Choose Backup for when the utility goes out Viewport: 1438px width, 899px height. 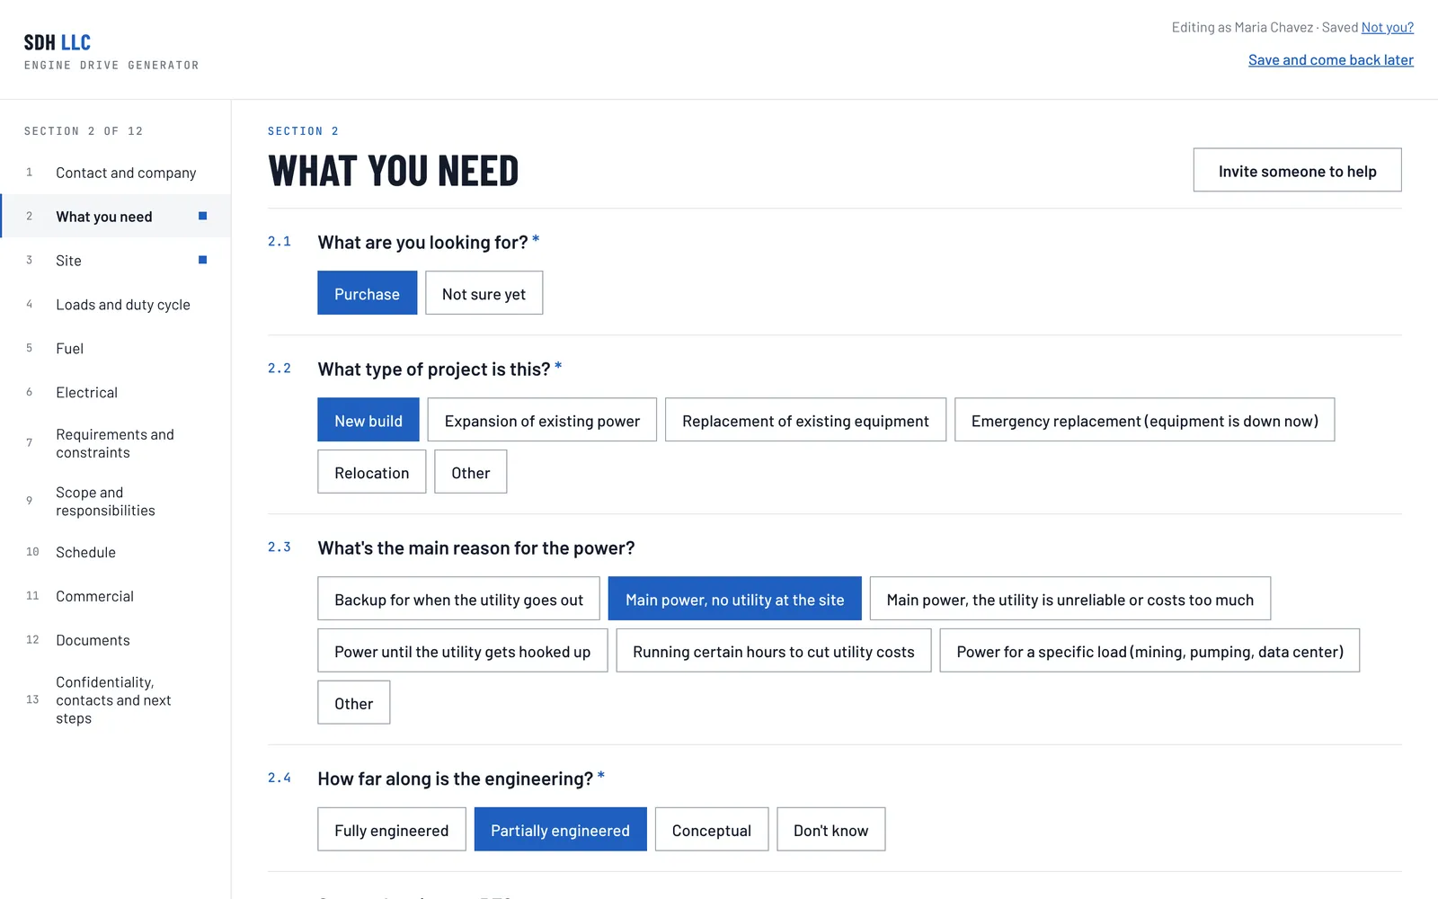[458, 599]
